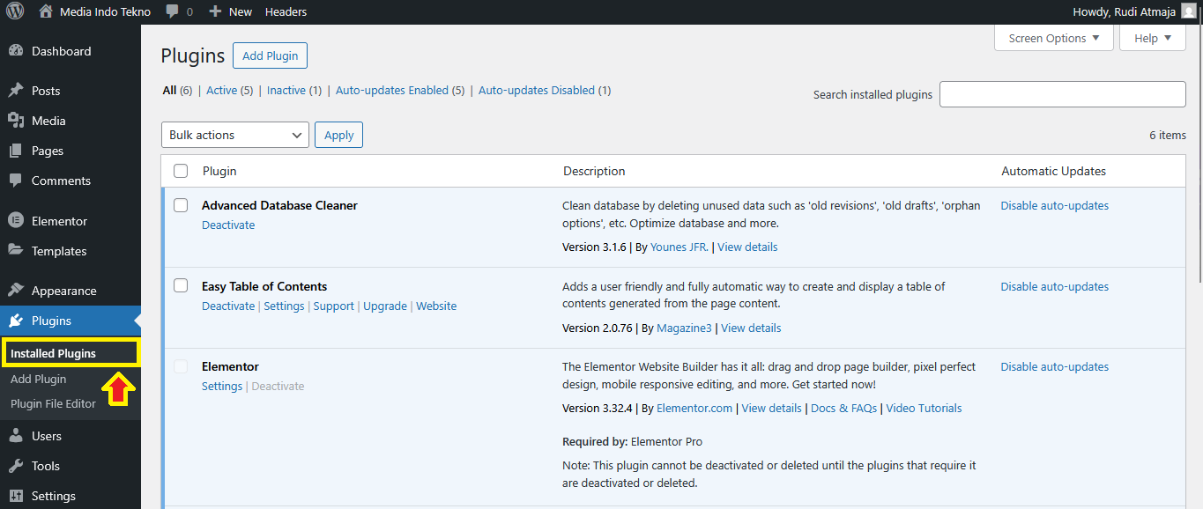Open Elementor via its sidebar icon
Image resolution: width=1203 pixels, height=509 pixels.
click(x=15, y=221)
